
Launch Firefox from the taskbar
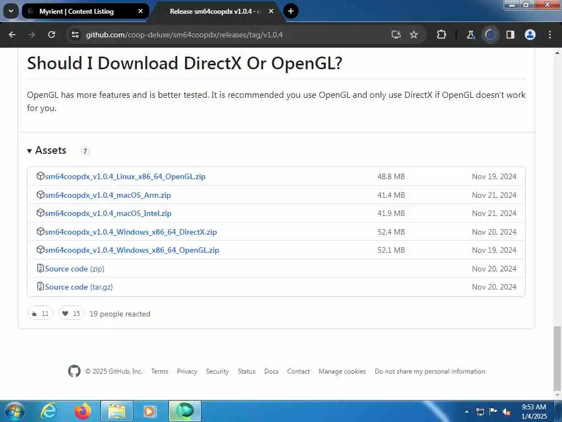pyautogui.click(x=83, y=411)
